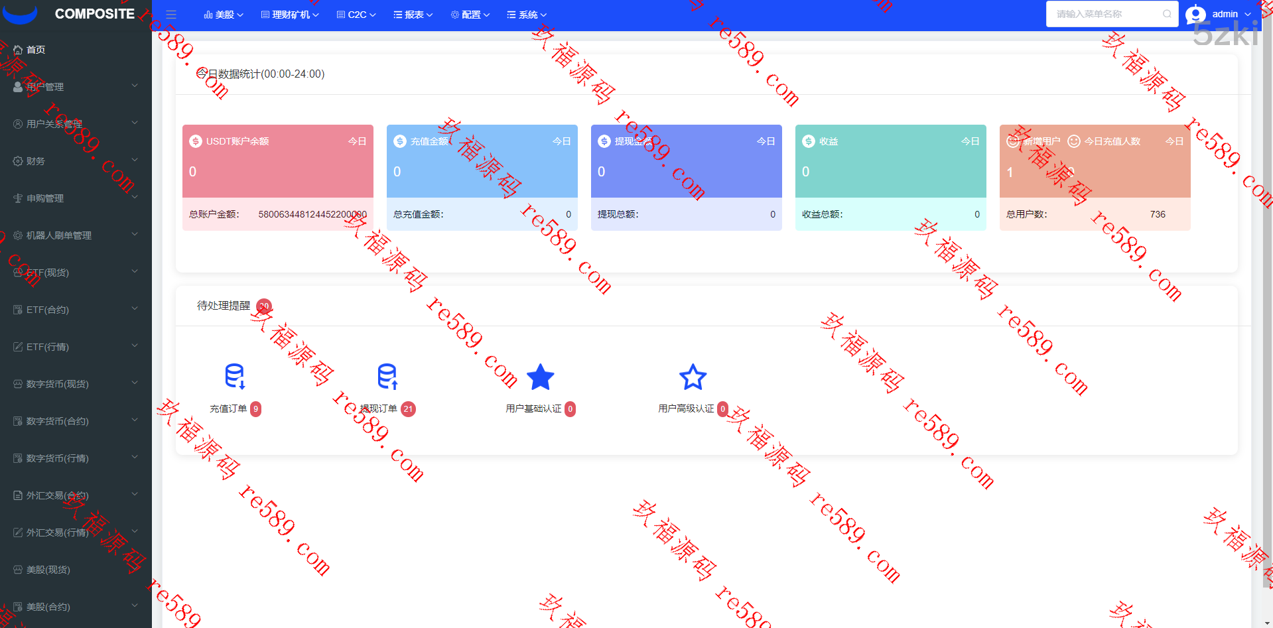Click the filled star 用户基础认证 icon
Image resolution: width=1273 pixels, height=628 pixels.
540,377
